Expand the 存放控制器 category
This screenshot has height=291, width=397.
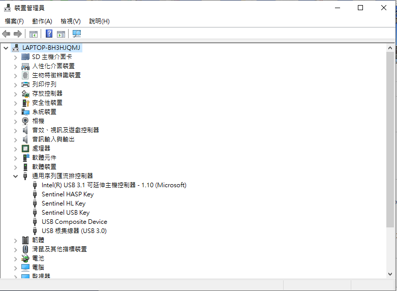15,94
